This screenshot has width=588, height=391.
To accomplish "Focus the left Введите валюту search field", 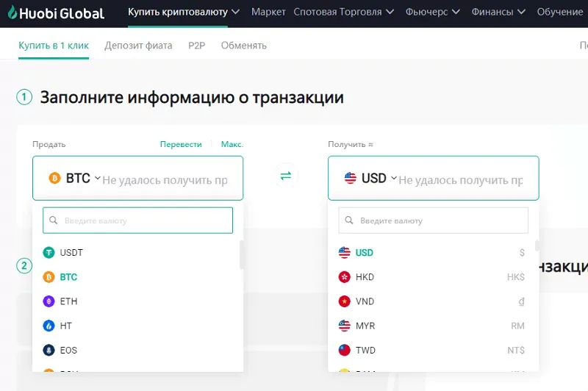I will [x=137, y=220].
